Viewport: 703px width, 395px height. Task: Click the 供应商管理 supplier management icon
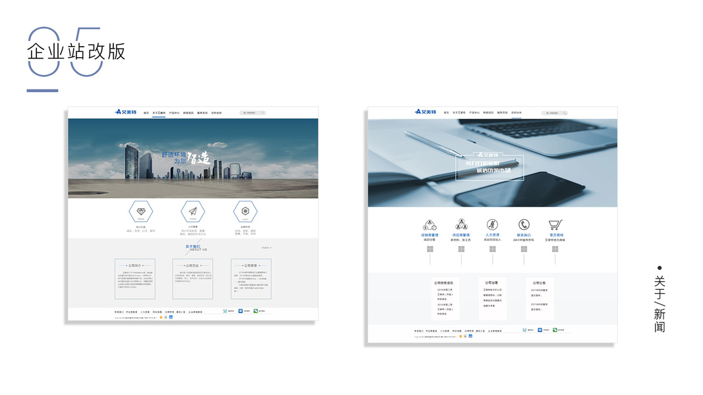tap(461, 224)
